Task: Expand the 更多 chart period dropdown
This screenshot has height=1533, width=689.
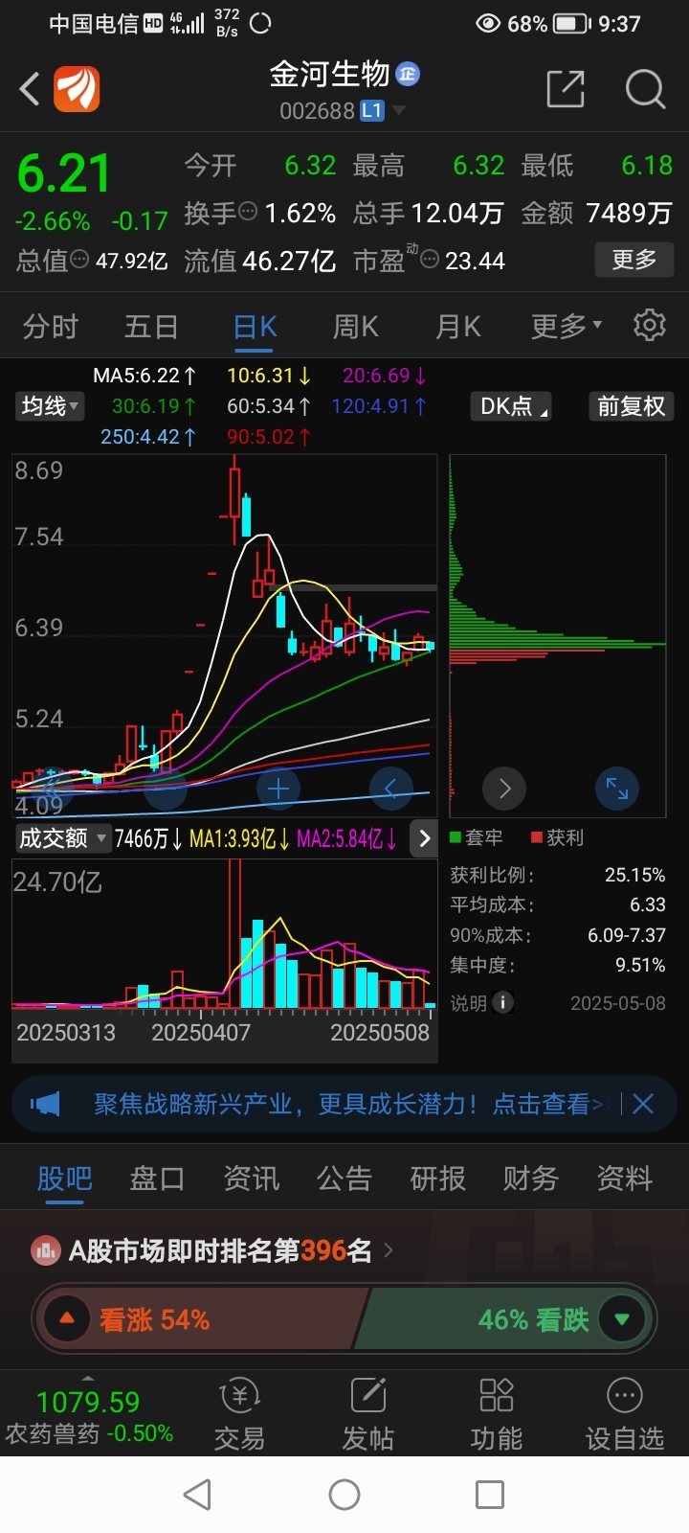Action: tap(567, 327)
